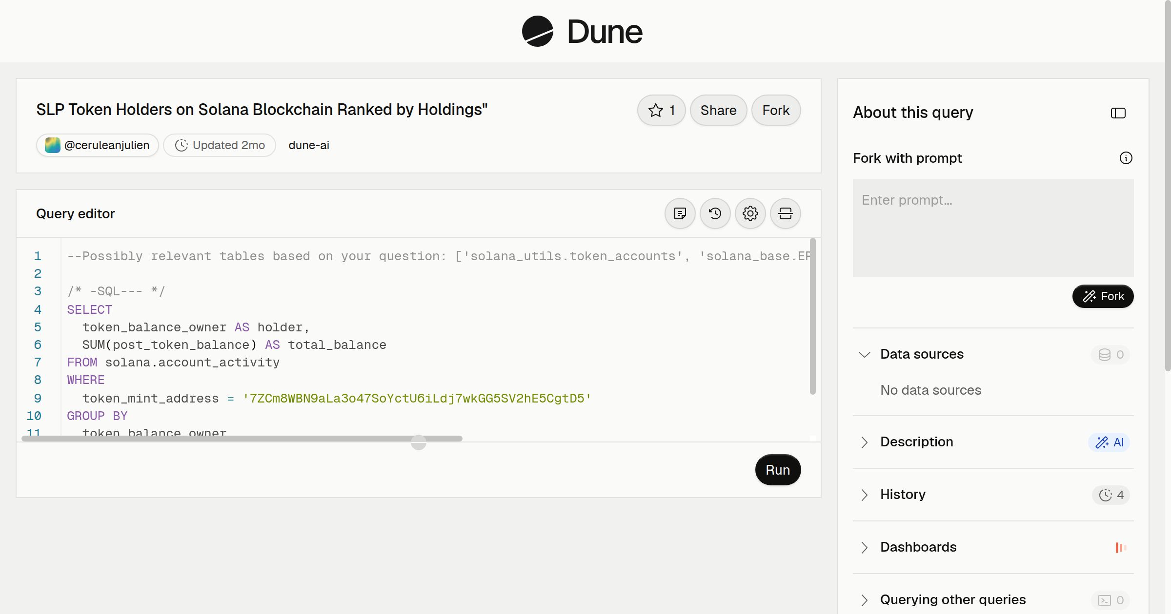Open query version history clock icon
Viewport: 1171px width, 614px height.
pos(715,213)
